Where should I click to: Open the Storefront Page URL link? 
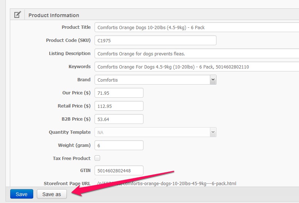[x=167, y=184]
